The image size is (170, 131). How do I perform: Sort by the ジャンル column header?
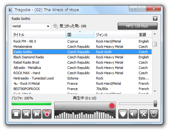pos(116,34)
